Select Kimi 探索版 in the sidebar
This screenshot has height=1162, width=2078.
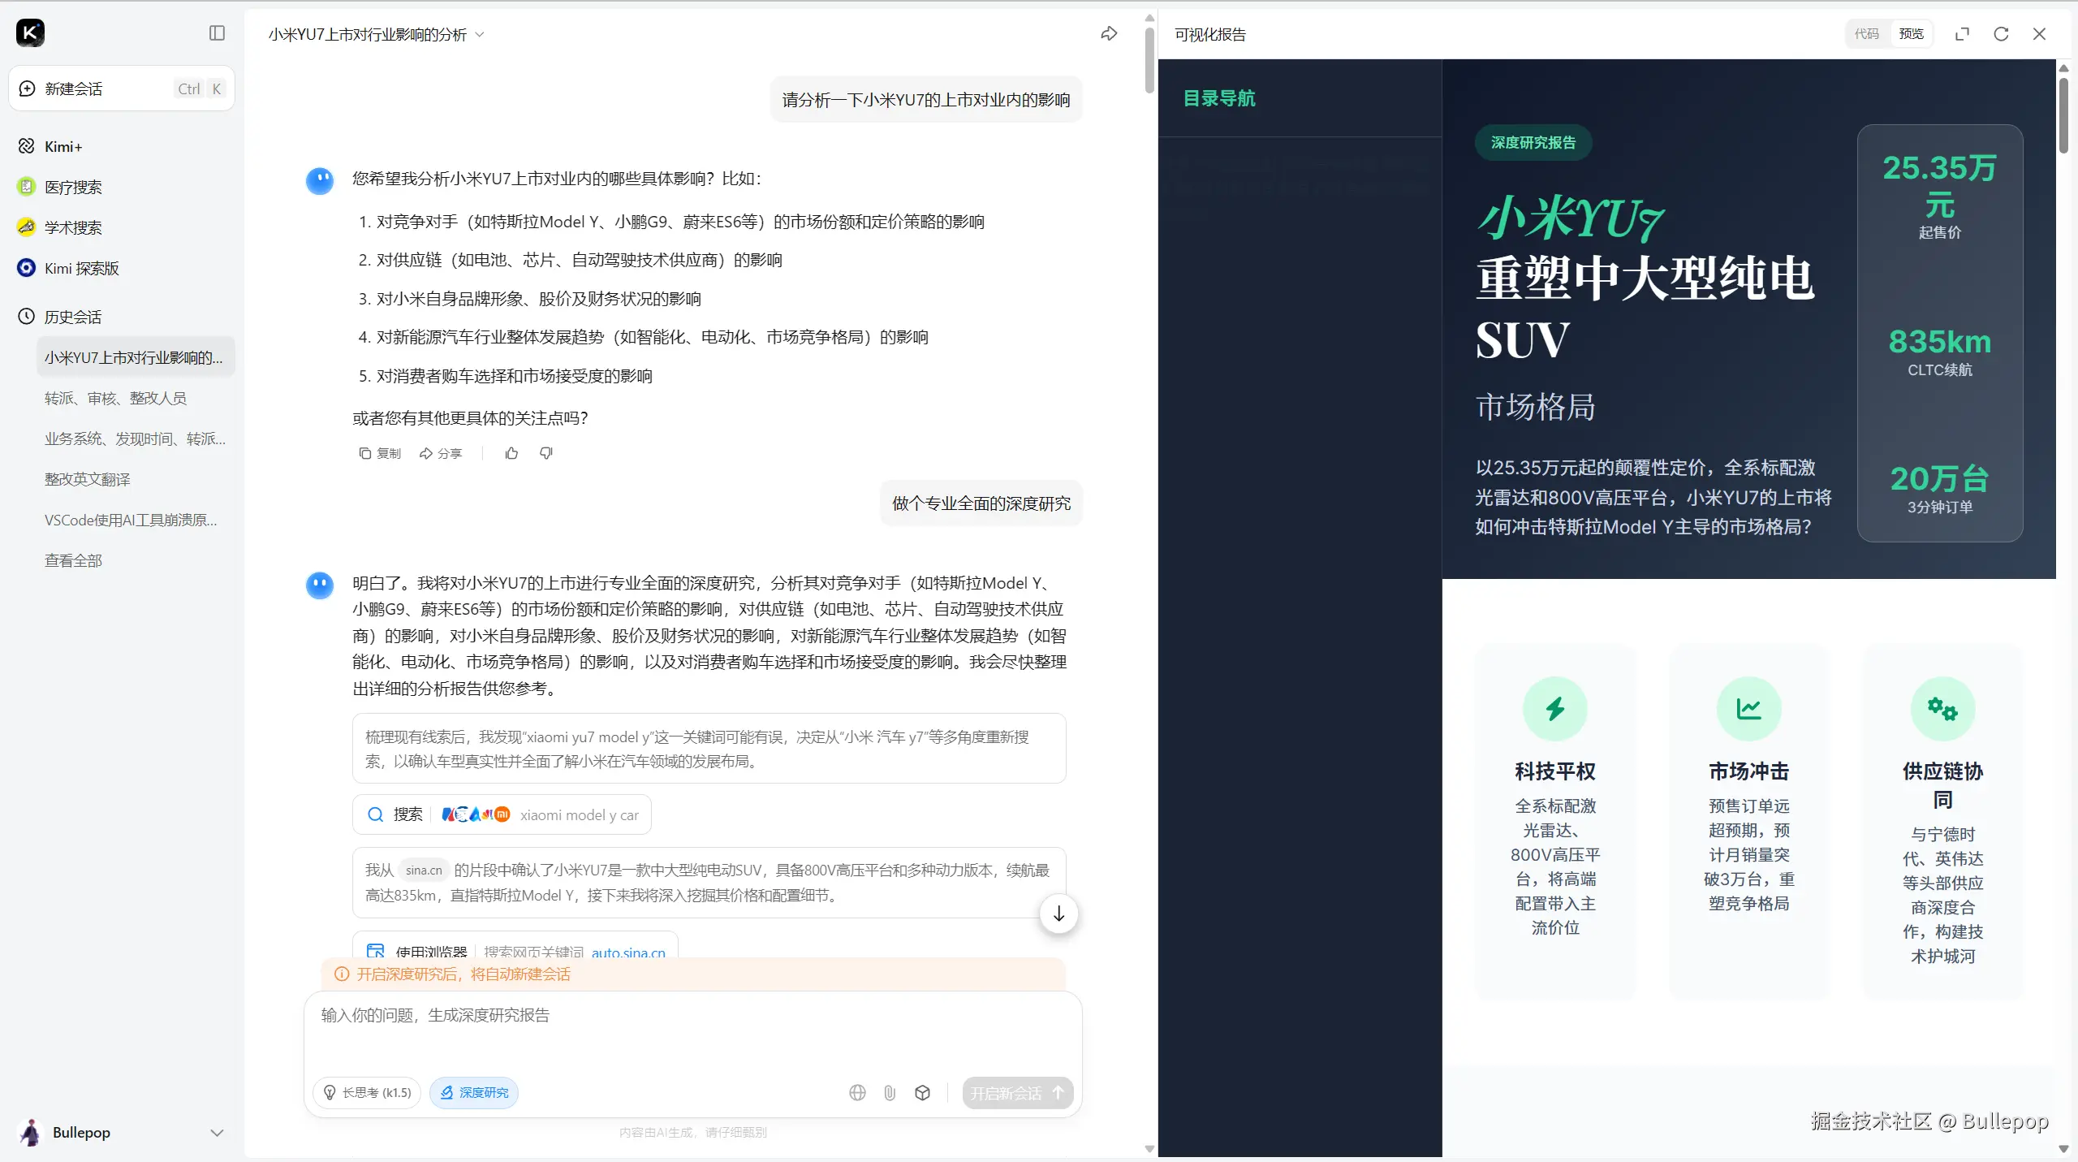click(81, 268)
